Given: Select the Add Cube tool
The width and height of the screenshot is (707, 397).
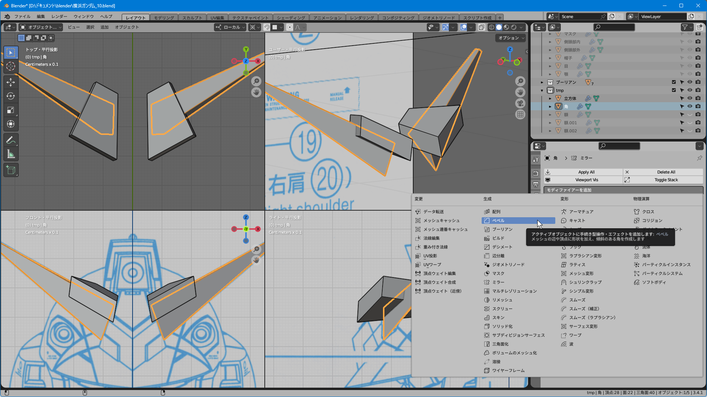Looking at the screenshot, I should (x=11, y=170).
